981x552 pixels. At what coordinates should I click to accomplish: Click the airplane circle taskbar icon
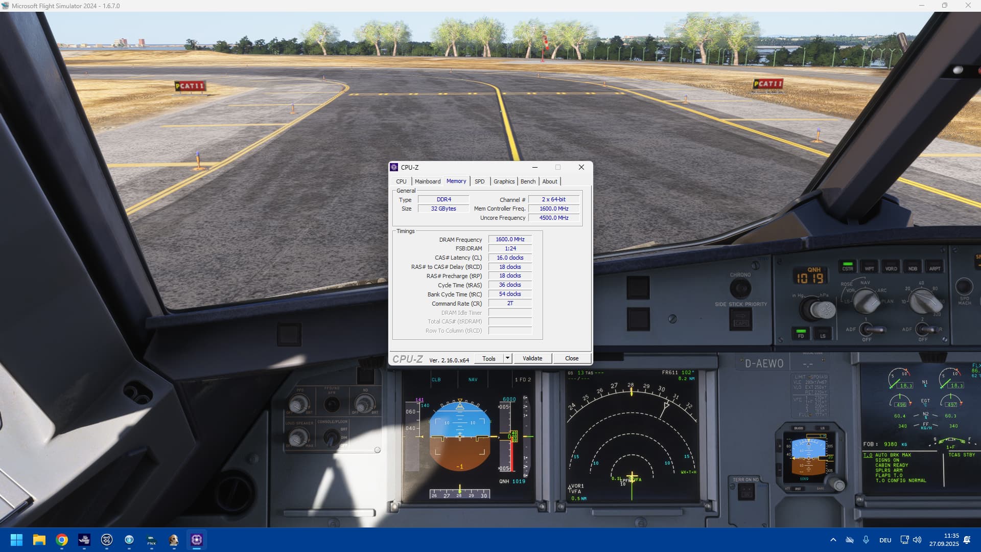tap(107, 540)
